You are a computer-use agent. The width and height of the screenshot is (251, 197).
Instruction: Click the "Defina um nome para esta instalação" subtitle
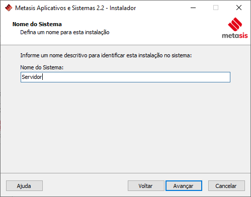[x=65, y=32]
